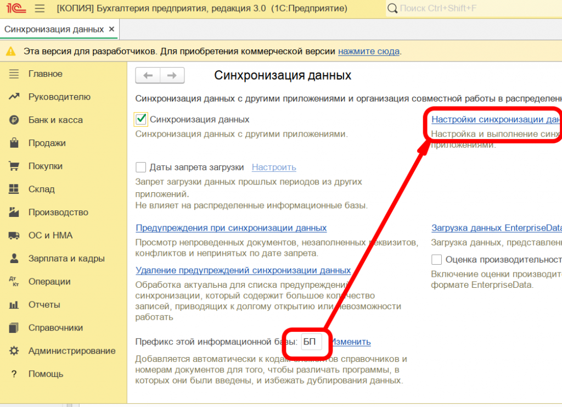Uncheck the Синхронизация данных checkbox
This screenshot has width=562, height=407.
pos(141,119)
